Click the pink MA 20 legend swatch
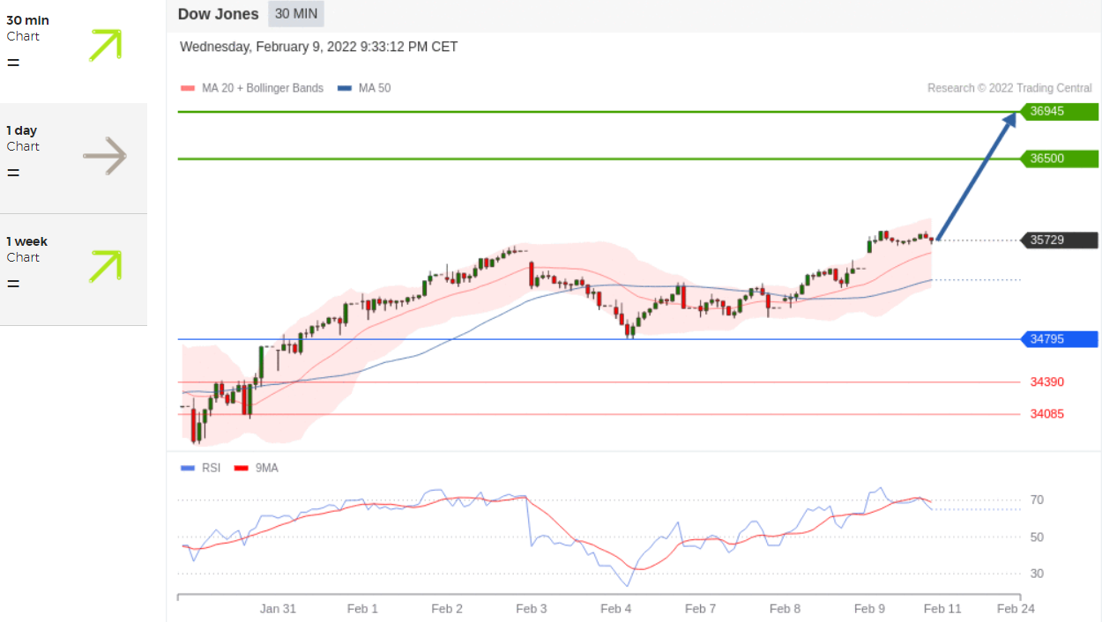1102x622 pixels. pyautogui.click(x=187, y=88)
